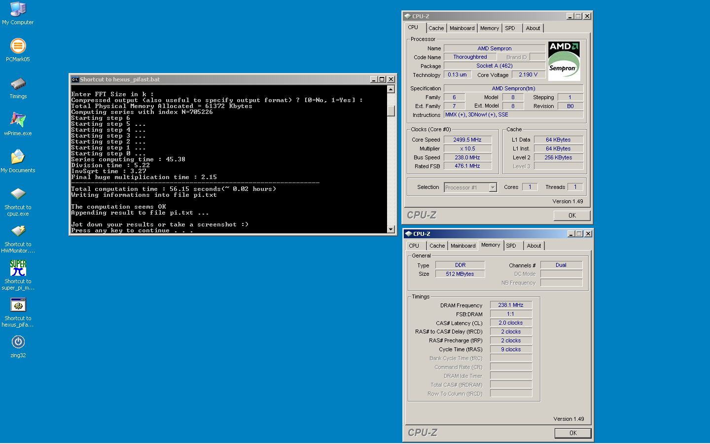
Task: Click the Name field AMD Sempron
Action: 495,48
